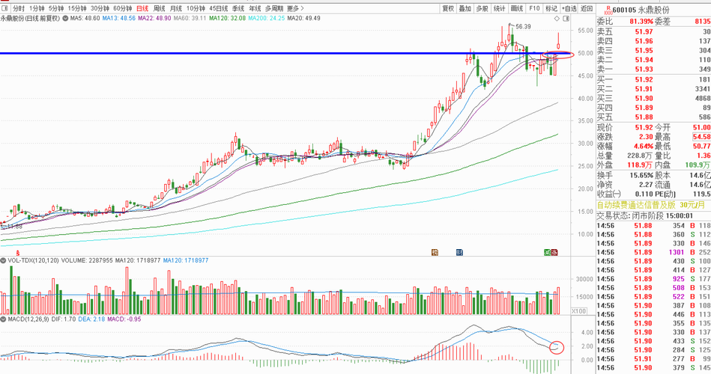Expand MACD indicator round menu icon

pos(3,319)
